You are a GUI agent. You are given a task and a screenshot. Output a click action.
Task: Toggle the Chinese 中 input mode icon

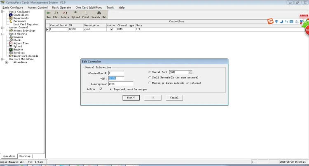click(x=276, y=22)
